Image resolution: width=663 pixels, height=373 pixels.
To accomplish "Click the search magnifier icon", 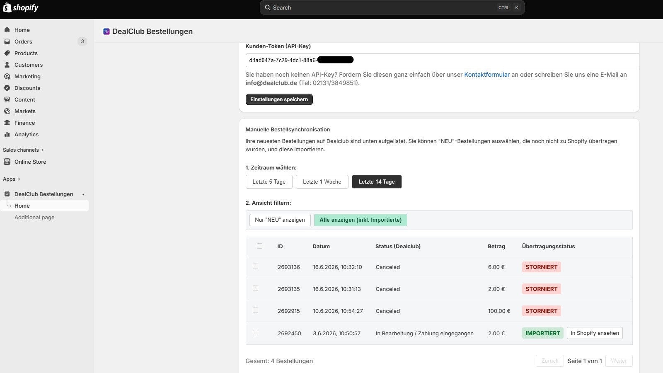I will pos(268,7).
